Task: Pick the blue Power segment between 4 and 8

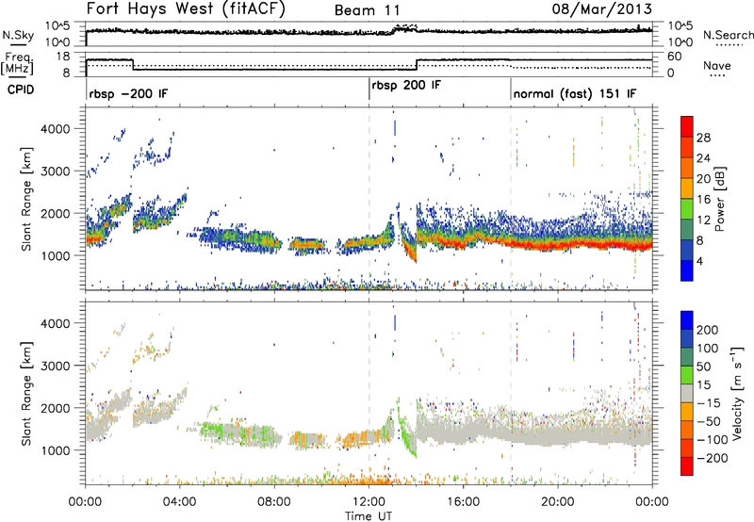Action: [687, 250]
